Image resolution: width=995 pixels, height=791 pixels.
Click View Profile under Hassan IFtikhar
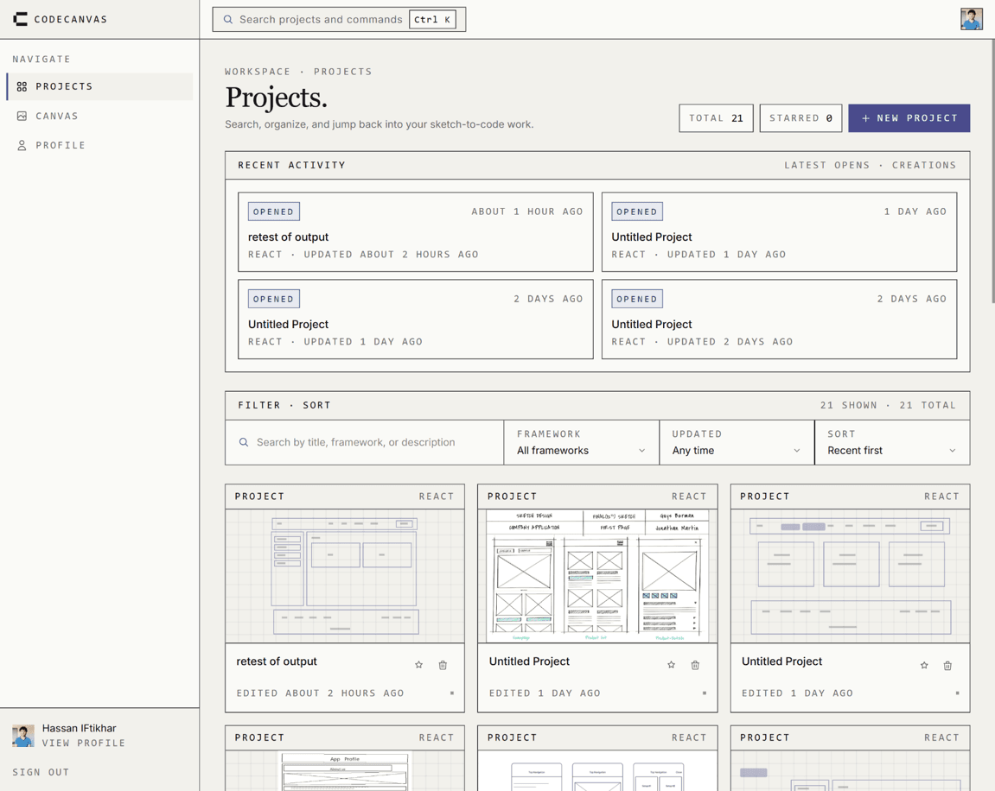point(84,743)
